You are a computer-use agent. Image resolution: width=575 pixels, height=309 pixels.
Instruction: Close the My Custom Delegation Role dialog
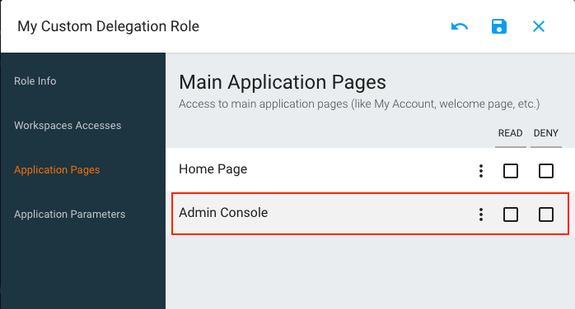[538, 26]
